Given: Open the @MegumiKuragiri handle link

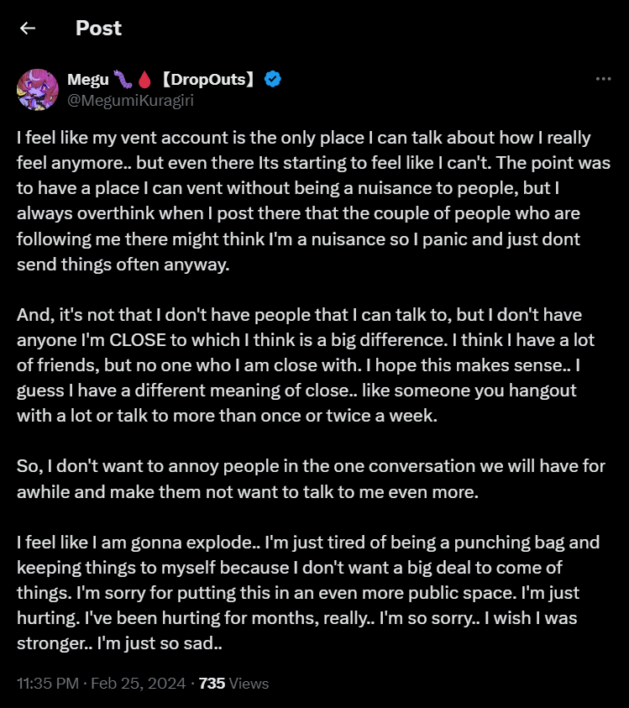Looking at the screenshot, I should 130,100.
